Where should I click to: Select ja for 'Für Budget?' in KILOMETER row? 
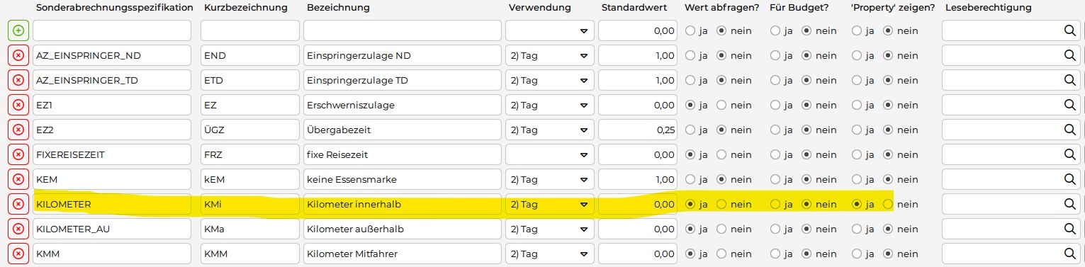pos(775,204)
